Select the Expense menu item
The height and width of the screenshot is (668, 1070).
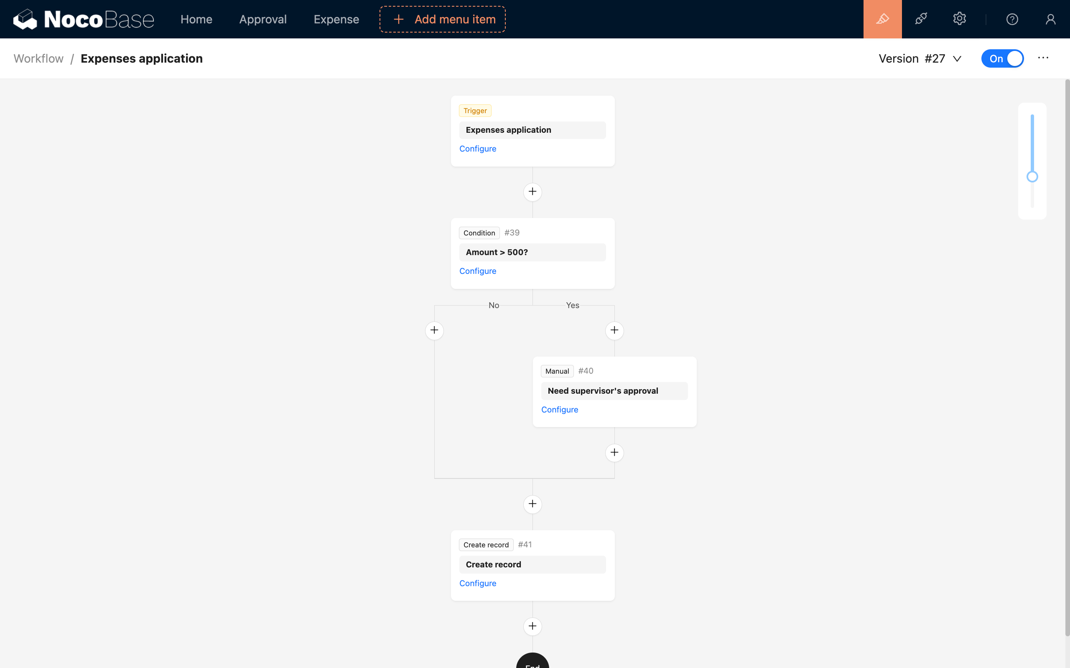click(336, 19)
